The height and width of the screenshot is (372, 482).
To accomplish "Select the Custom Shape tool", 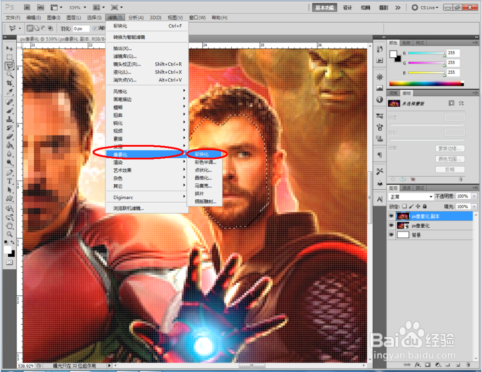I will coord(9,198).
